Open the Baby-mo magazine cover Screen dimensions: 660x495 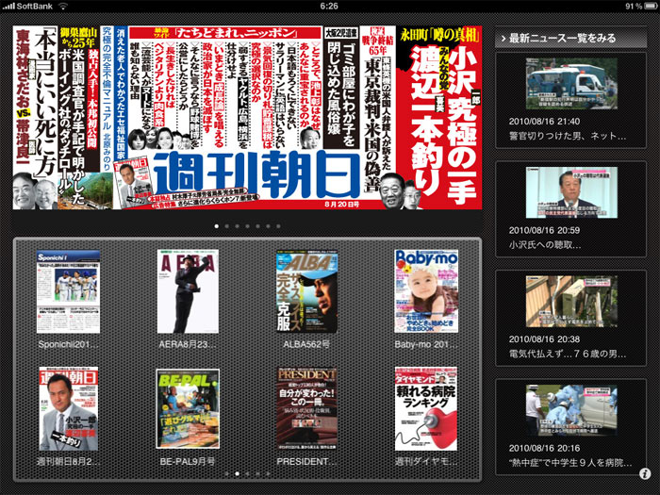426,291
